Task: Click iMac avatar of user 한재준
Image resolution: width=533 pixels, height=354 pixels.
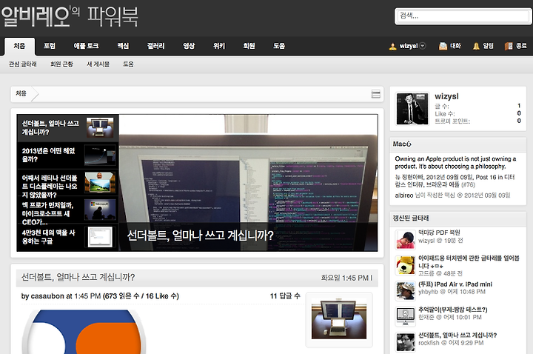Action: point(405,316)
